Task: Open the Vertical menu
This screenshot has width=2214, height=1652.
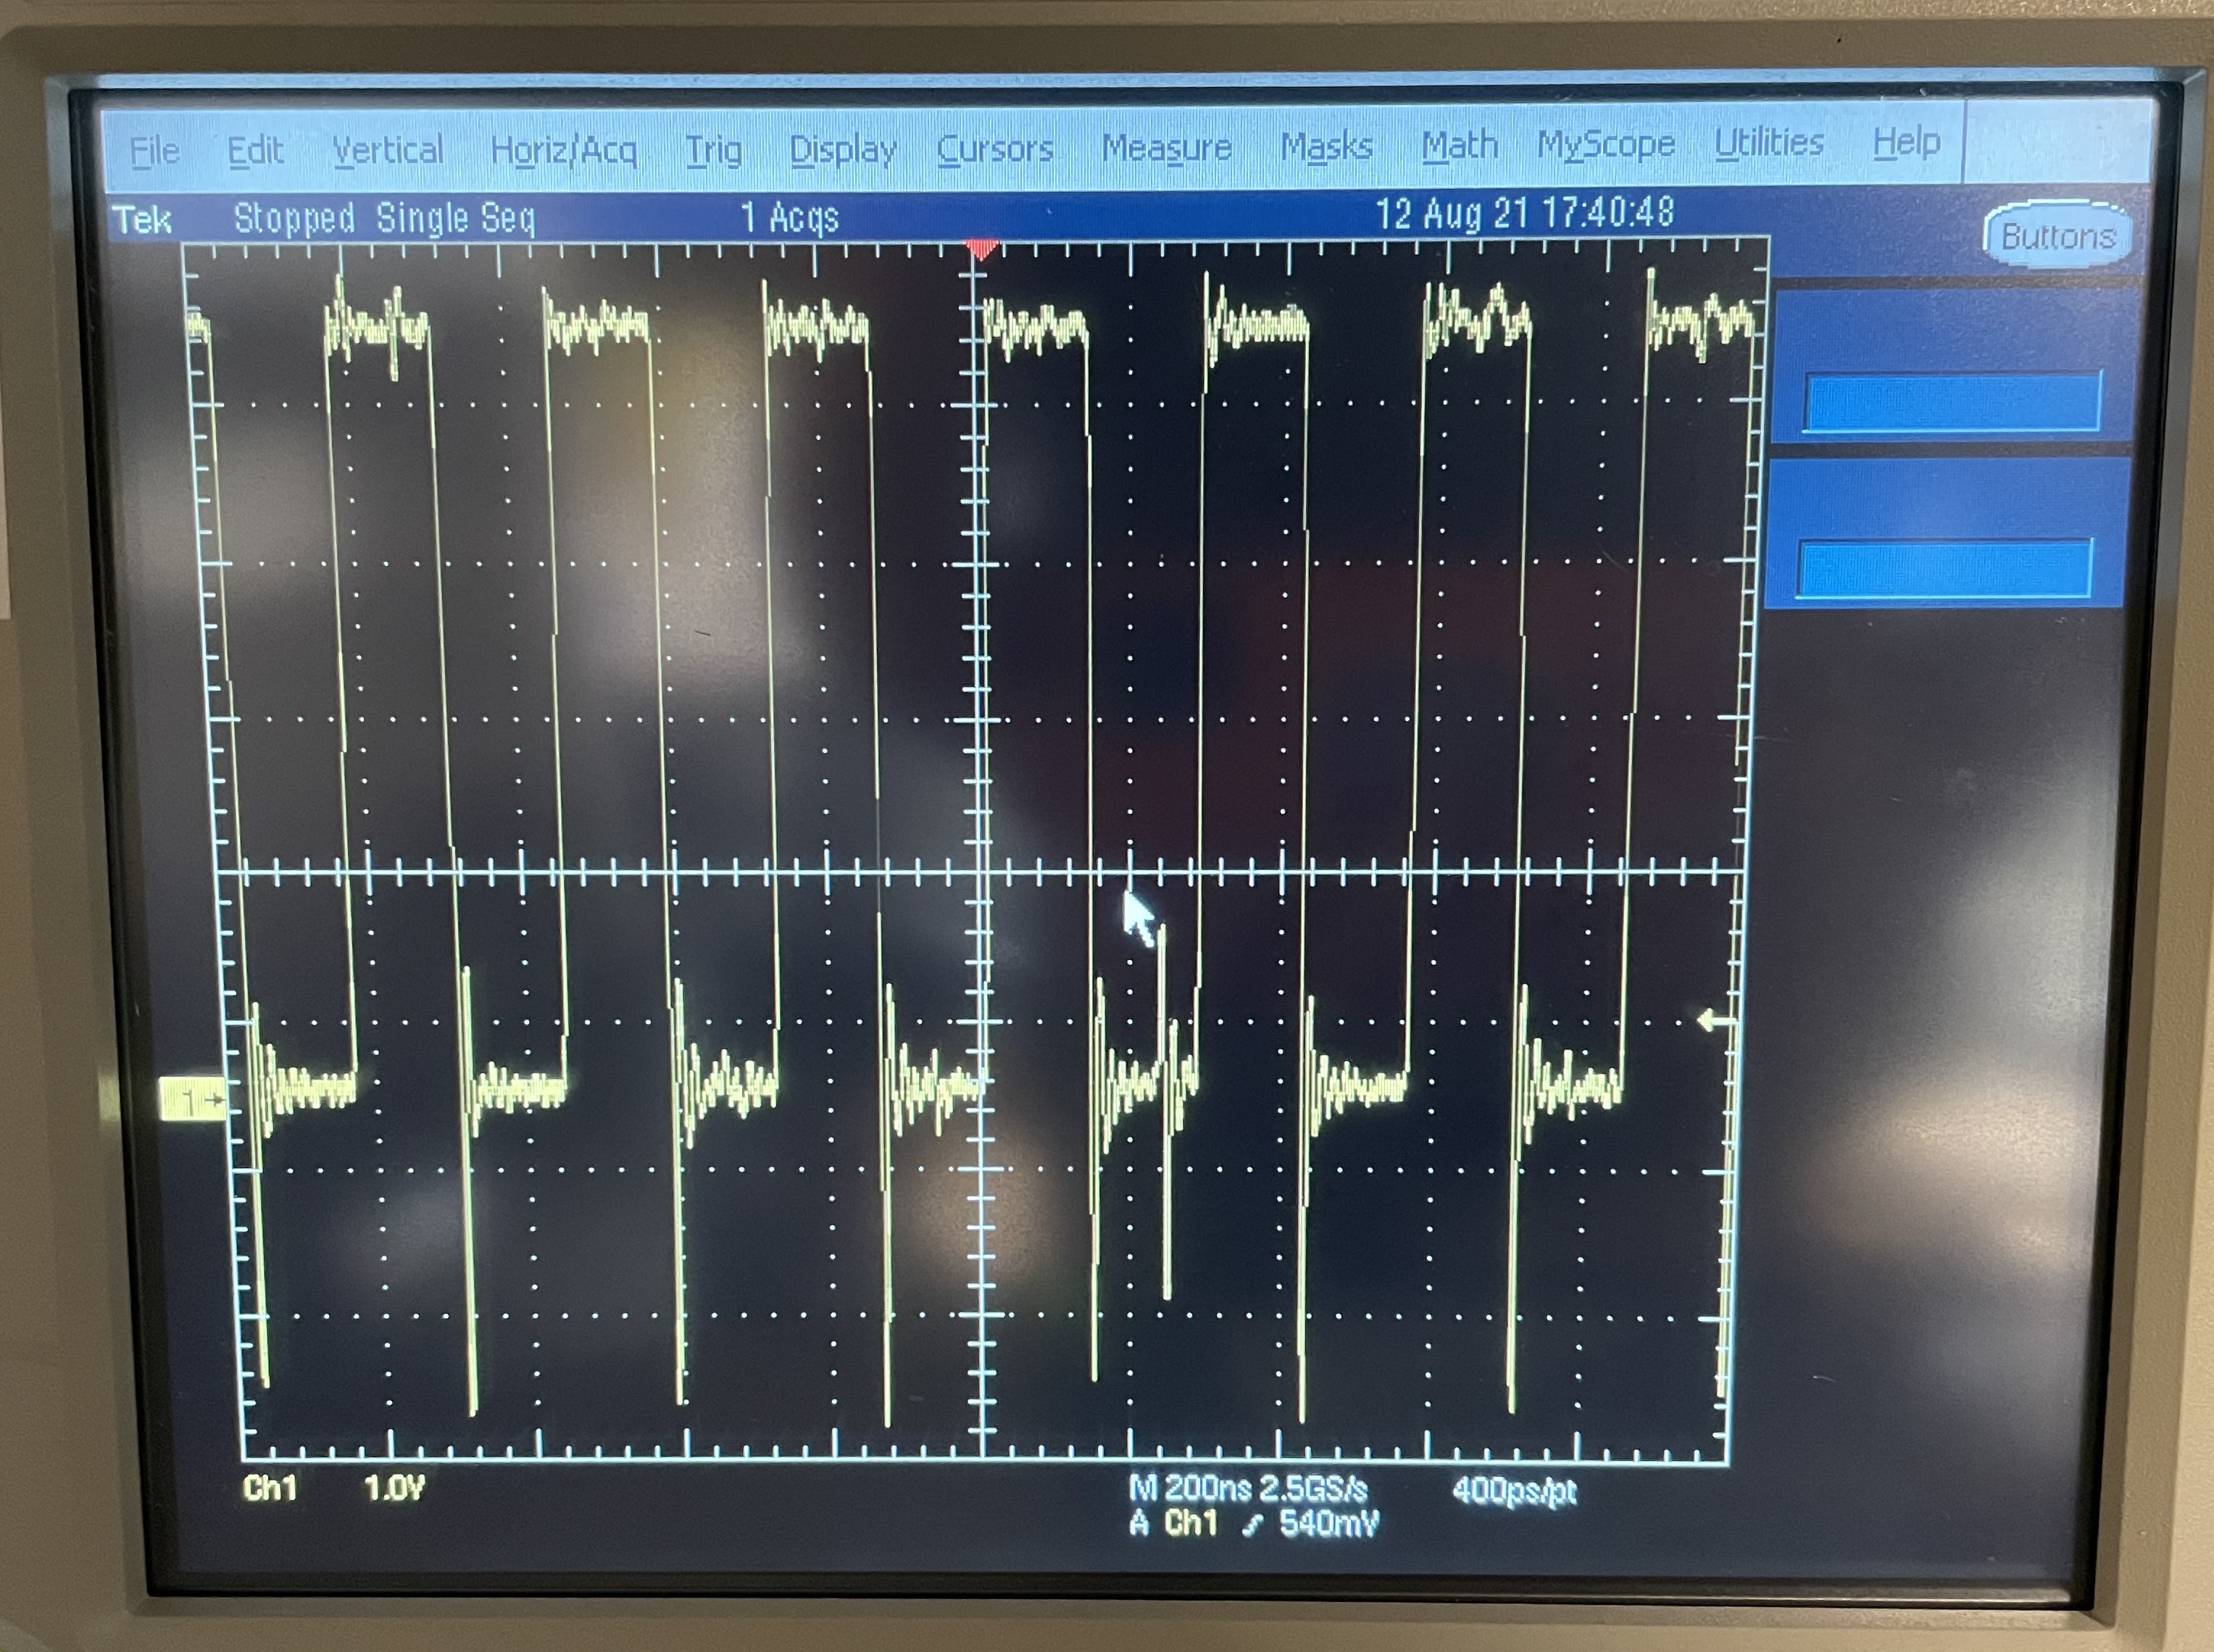Action: tap(387, 150)
